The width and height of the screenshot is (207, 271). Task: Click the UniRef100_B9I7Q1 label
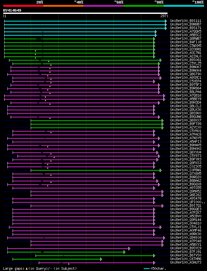point(186,206)
